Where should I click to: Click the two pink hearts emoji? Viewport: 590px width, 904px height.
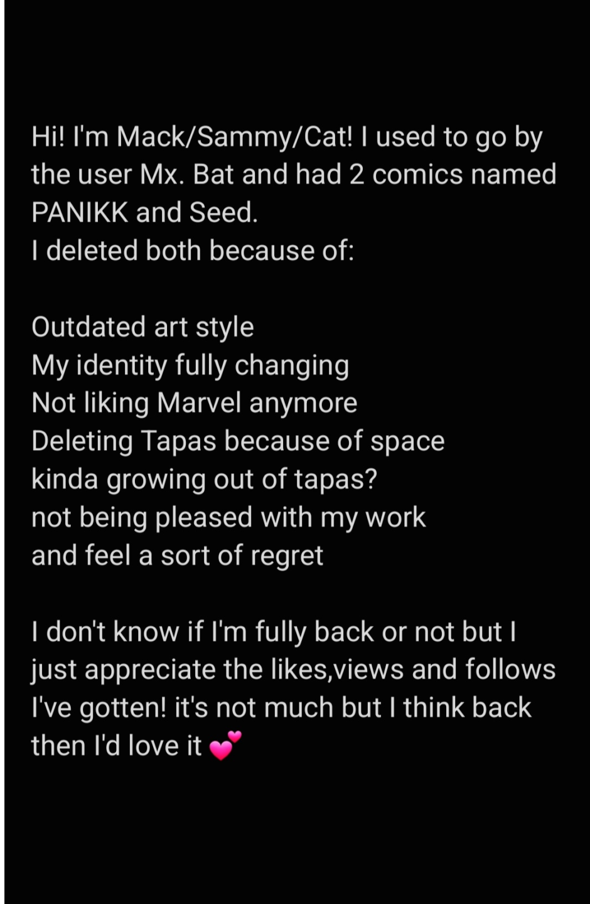pos(225,745)
